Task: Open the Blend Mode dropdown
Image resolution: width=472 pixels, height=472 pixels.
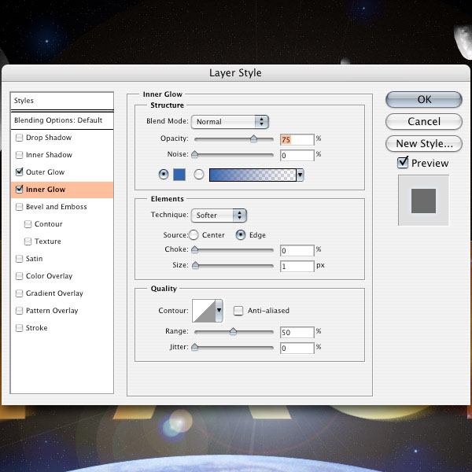Action: (230, 122)
